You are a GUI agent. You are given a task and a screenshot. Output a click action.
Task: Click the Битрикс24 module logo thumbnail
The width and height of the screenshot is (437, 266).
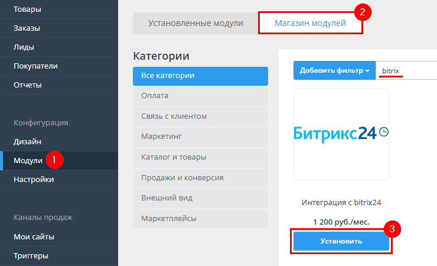[341, 134]
